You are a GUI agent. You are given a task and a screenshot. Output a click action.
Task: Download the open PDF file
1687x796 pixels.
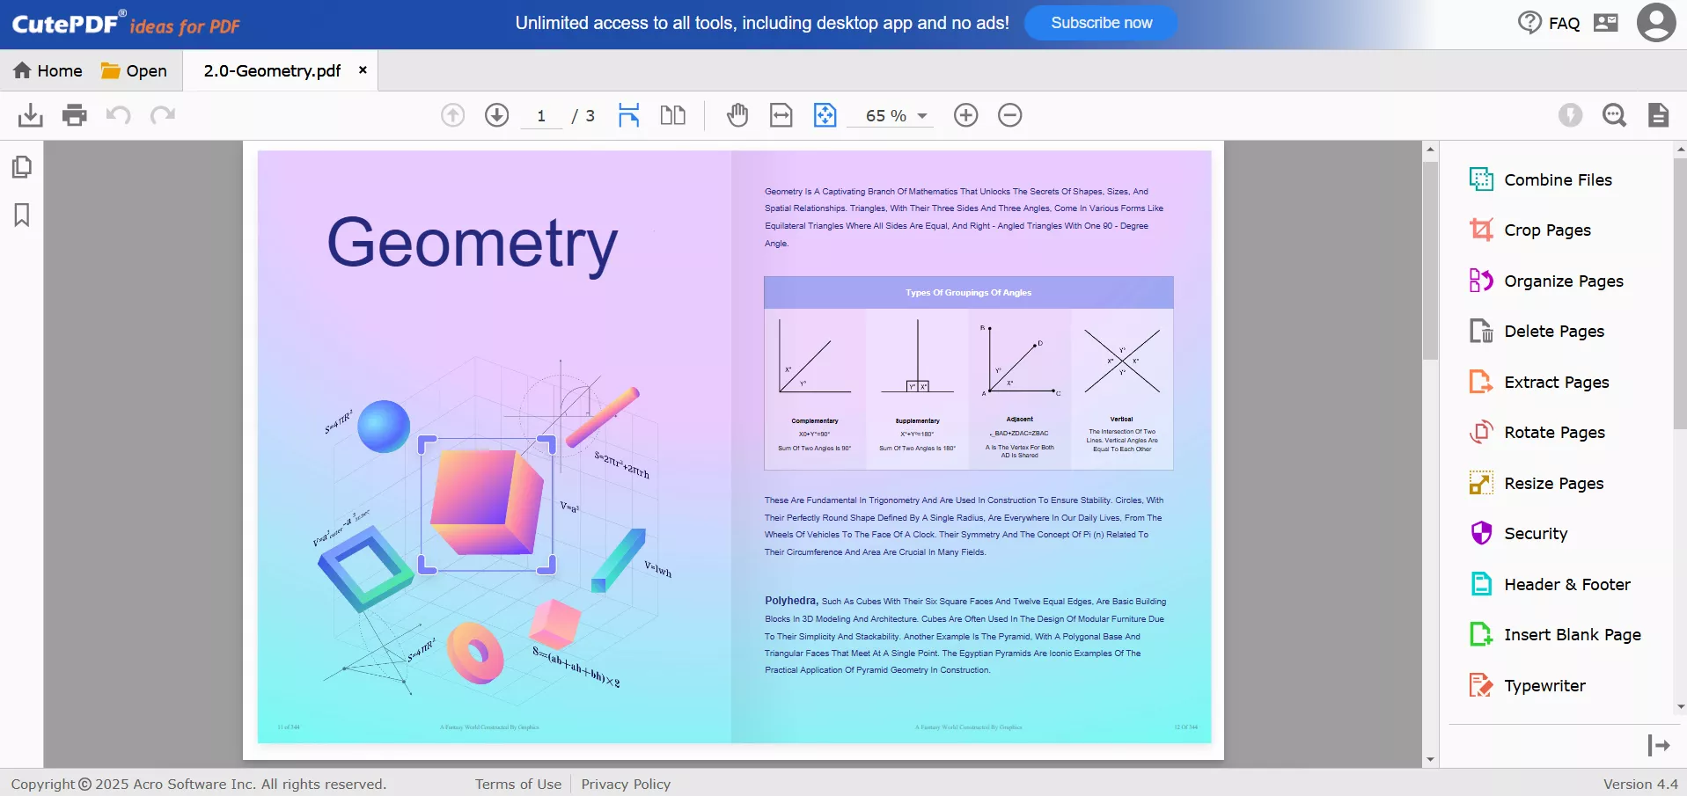(31, 114)
